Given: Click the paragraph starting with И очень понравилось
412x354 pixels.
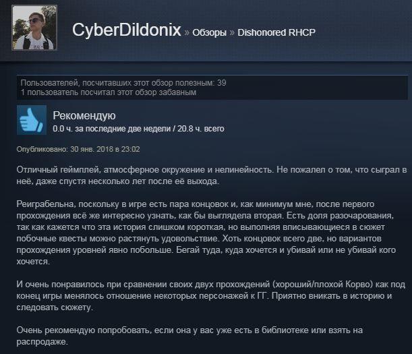Looking at the screenshot, I should pos(211,296).
